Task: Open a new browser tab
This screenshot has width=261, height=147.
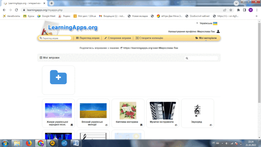Action: [x=52, y=3]
